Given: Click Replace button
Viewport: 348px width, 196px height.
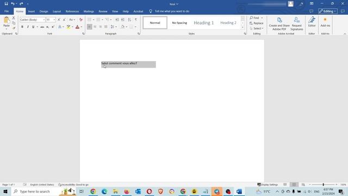Looking at the screenshot, I should pos(257,23).
